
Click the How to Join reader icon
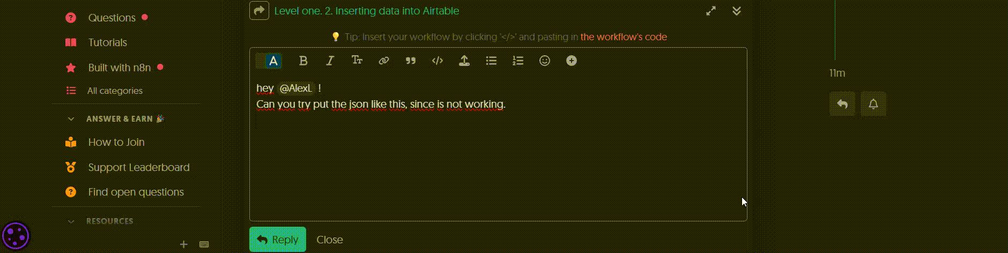click(71, 142)
